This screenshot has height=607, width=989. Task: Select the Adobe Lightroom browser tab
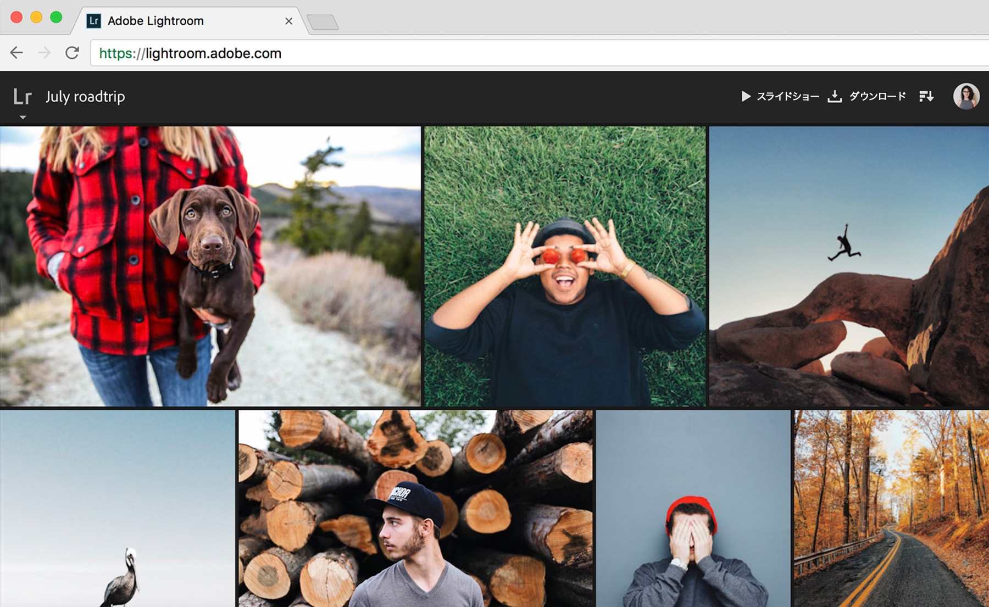(x=187, y=21)
